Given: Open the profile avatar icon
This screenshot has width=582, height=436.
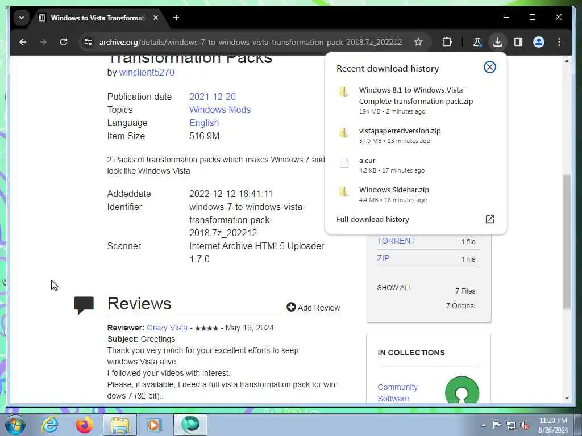Looking at the screenshot, I should click(x=539, y=42).
